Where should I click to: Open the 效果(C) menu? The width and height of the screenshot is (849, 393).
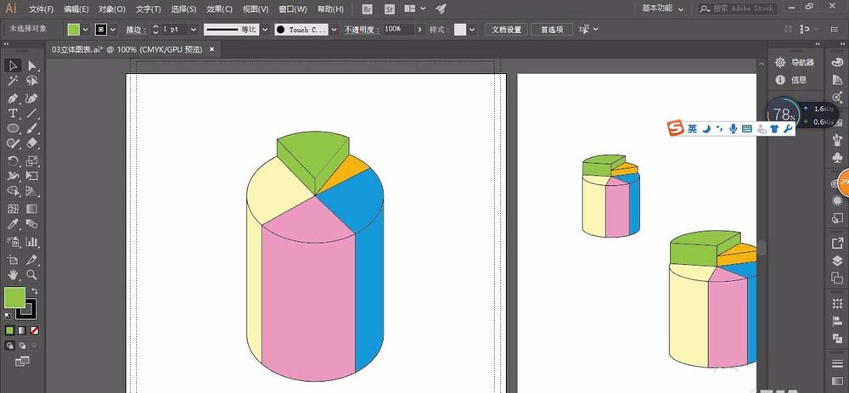pyautogui.click(x=219, y=9)
